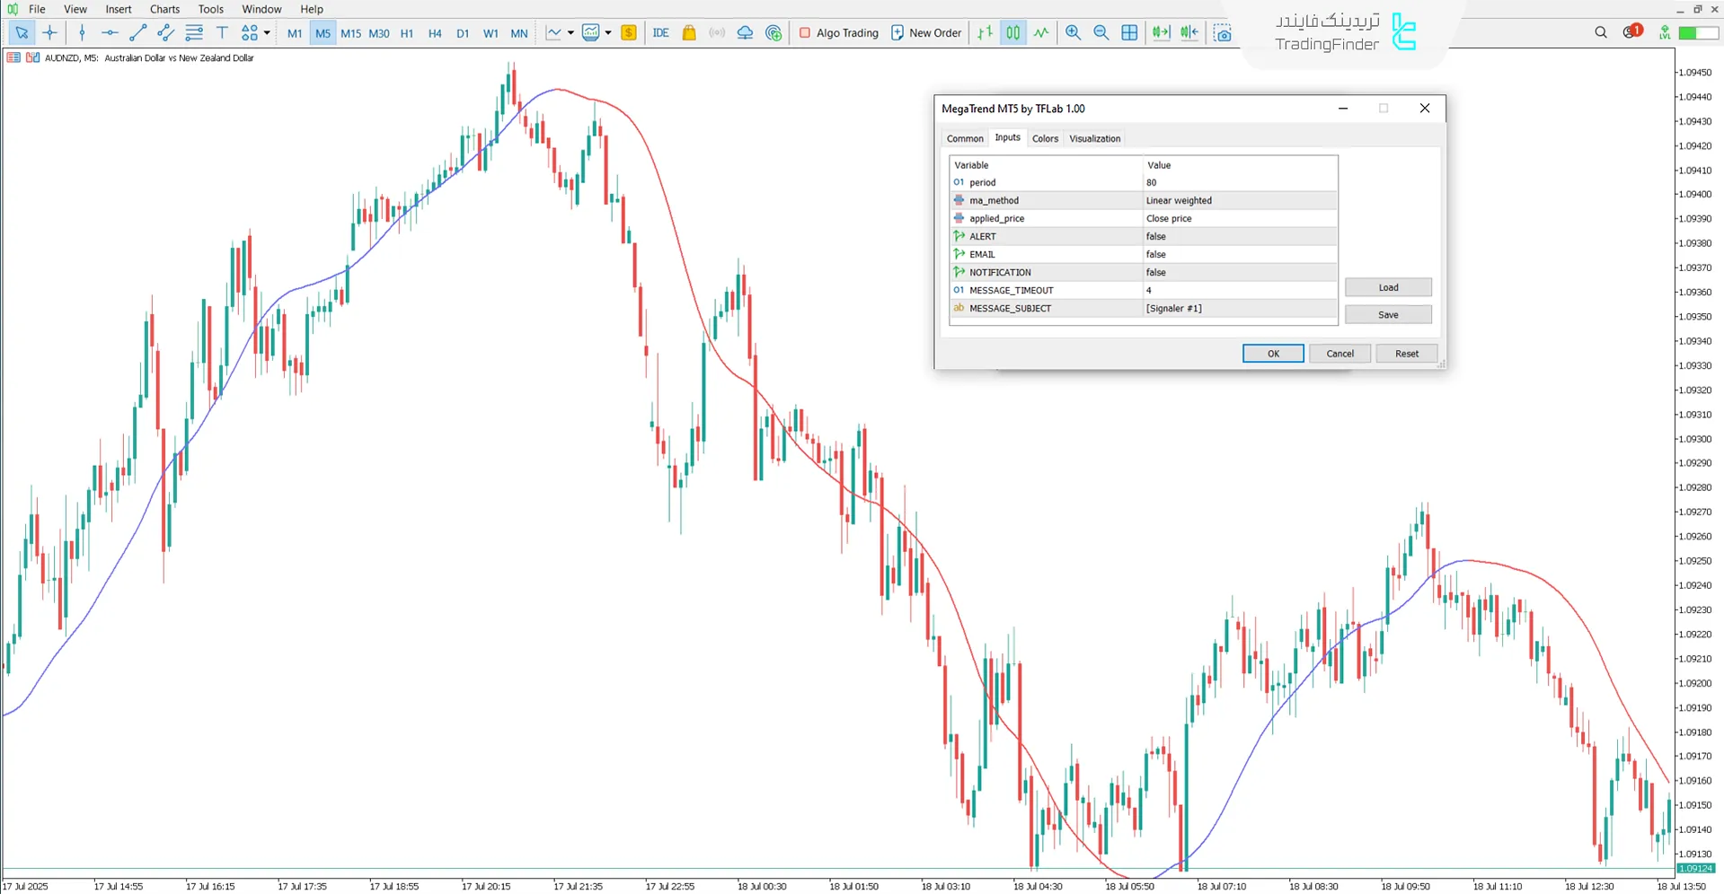Image resolution: width=1724 pixels, height=894 pixels.
Task: Pick the trendline drawing tool
Action: (x=137, y=33)
